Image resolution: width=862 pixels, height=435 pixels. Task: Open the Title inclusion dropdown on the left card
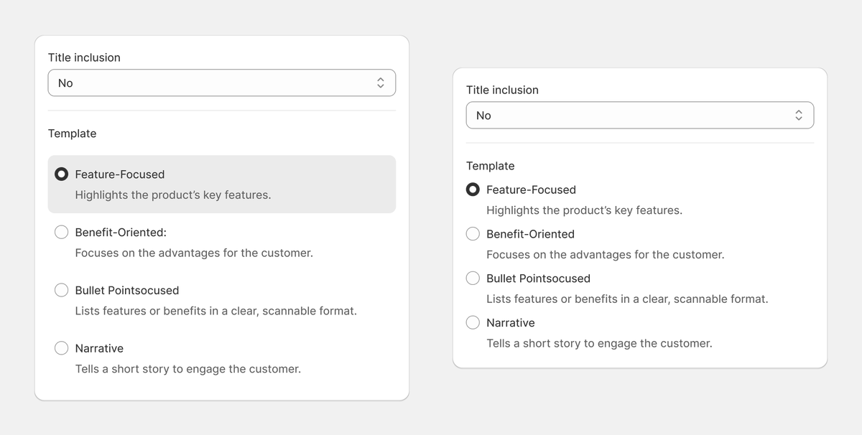coord(221,83)
